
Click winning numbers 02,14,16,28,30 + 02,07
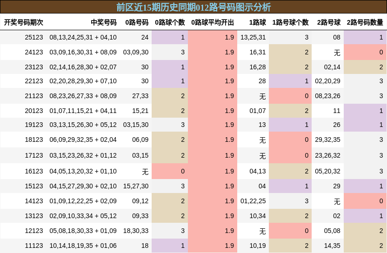pos(83,67)
